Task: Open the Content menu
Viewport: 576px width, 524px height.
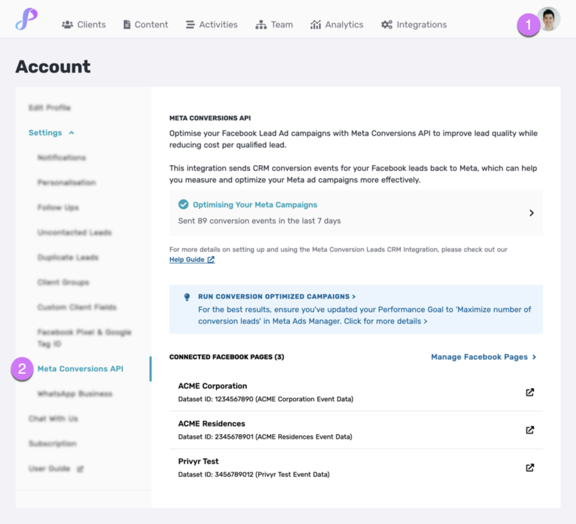Action: (x=146, y=25)
